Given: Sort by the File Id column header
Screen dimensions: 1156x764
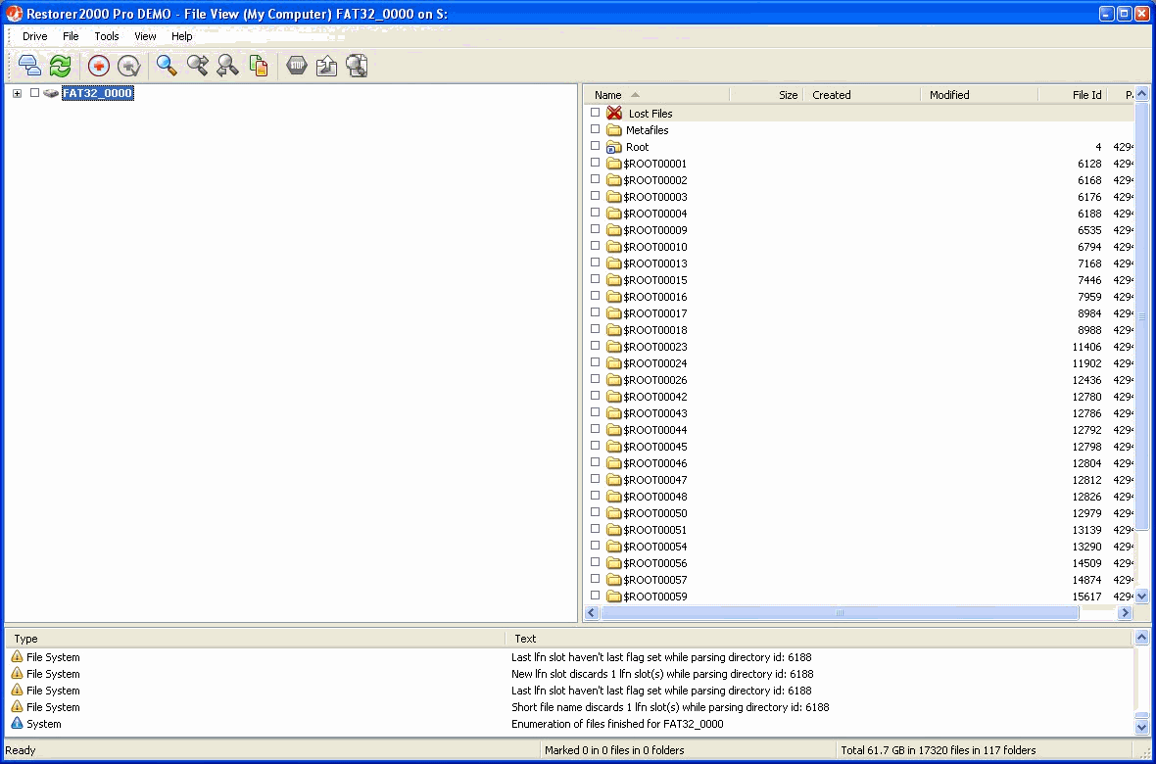Looking at the screenshot, I should pos(1074,94).
